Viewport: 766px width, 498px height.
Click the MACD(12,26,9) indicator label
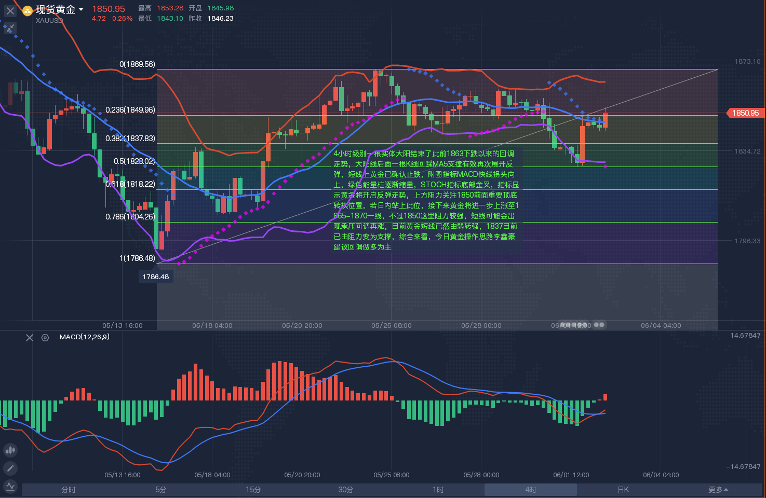tap(84, 337)
